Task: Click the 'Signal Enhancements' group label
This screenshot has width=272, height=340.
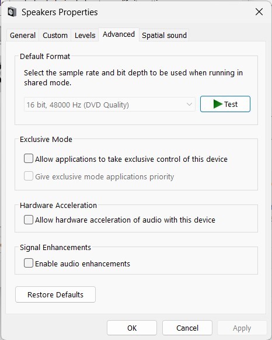Action: (x=55, y=248)
